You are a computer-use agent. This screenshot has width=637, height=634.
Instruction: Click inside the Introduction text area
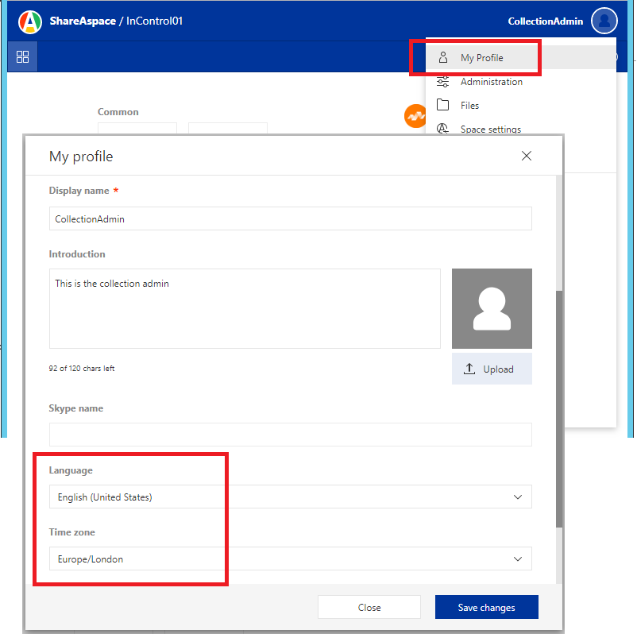tap(244, 308)
